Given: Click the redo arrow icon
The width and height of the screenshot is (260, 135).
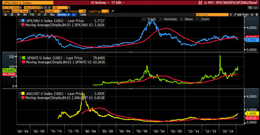Looking at the screenshot, I should click(x=255, y=7).
